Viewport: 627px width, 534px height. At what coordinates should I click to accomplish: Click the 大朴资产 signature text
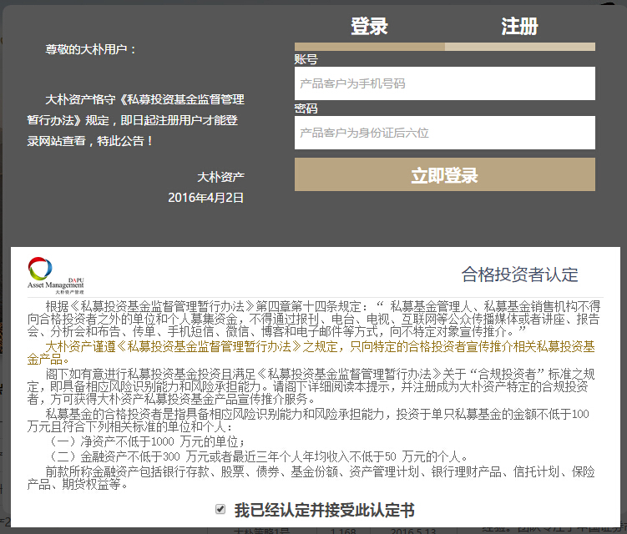click(220, 177)
